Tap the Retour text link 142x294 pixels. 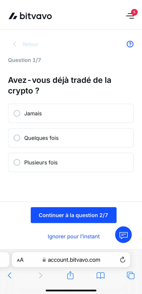pos(30,44)
